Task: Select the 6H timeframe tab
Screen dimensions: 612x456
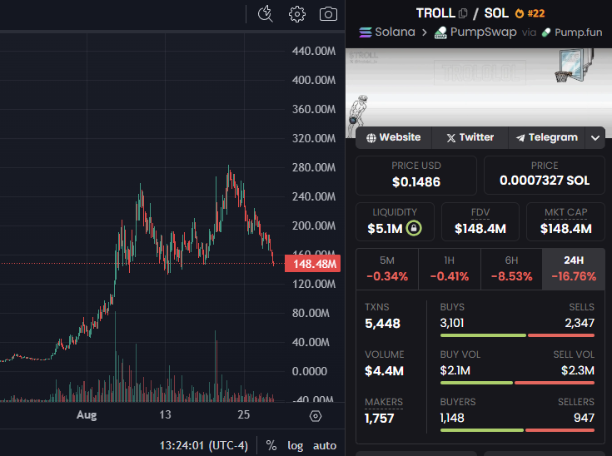Action: pos(511,269)
